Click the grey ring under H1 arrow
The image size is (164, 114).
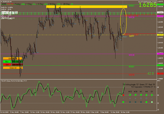(x=141, y=98)
